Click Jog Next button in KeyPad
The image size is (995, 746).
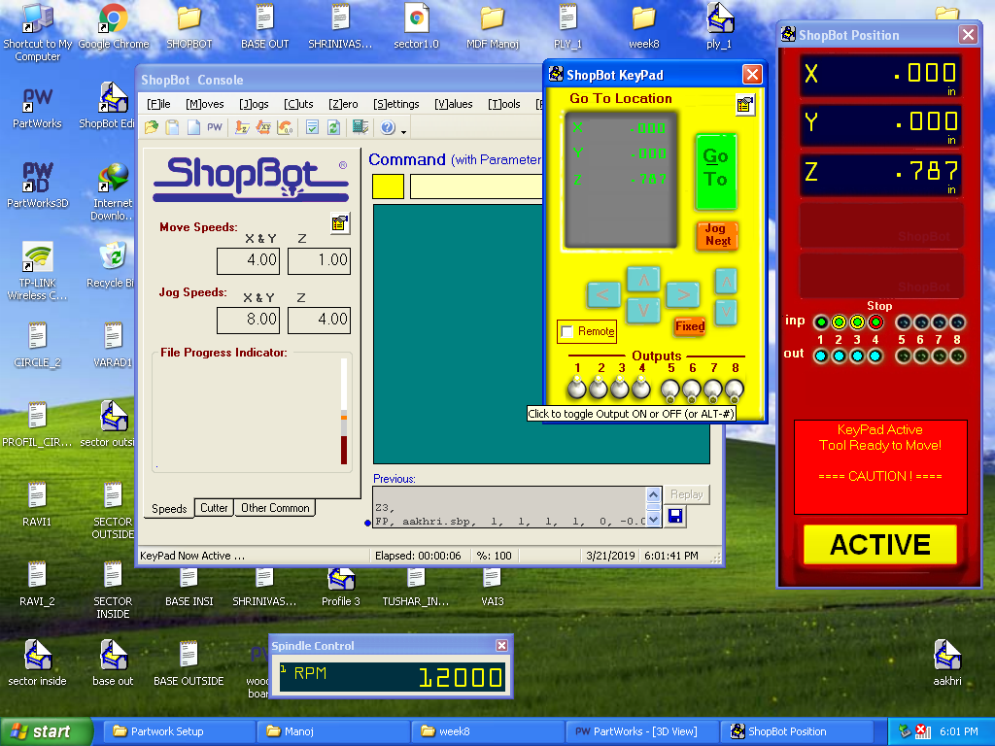[x=718, y=235]
